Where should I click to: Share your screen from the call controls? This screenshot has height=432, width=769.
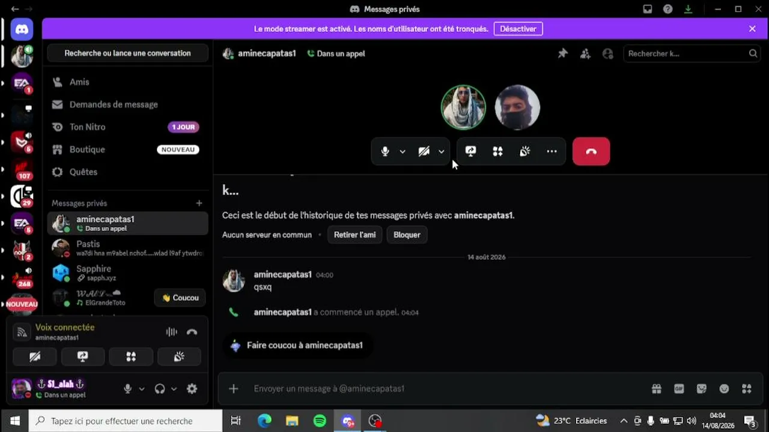[x=471, y=151]
